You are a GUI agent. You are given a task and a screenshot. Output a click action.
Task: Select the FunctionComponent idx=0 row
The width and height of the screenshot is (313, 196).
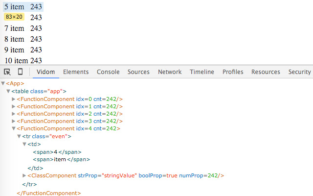(x=69, y=99)
